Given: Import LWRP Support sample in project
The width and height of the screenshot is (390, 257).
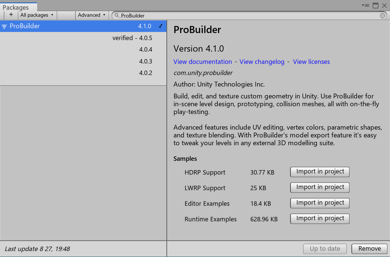Looking at the screenshot, I should (319, 187).
